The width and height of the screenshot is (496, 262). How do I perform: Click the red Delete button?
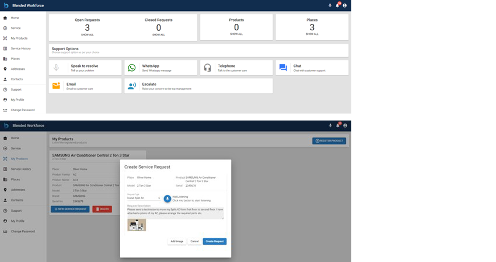coord(102,209)
